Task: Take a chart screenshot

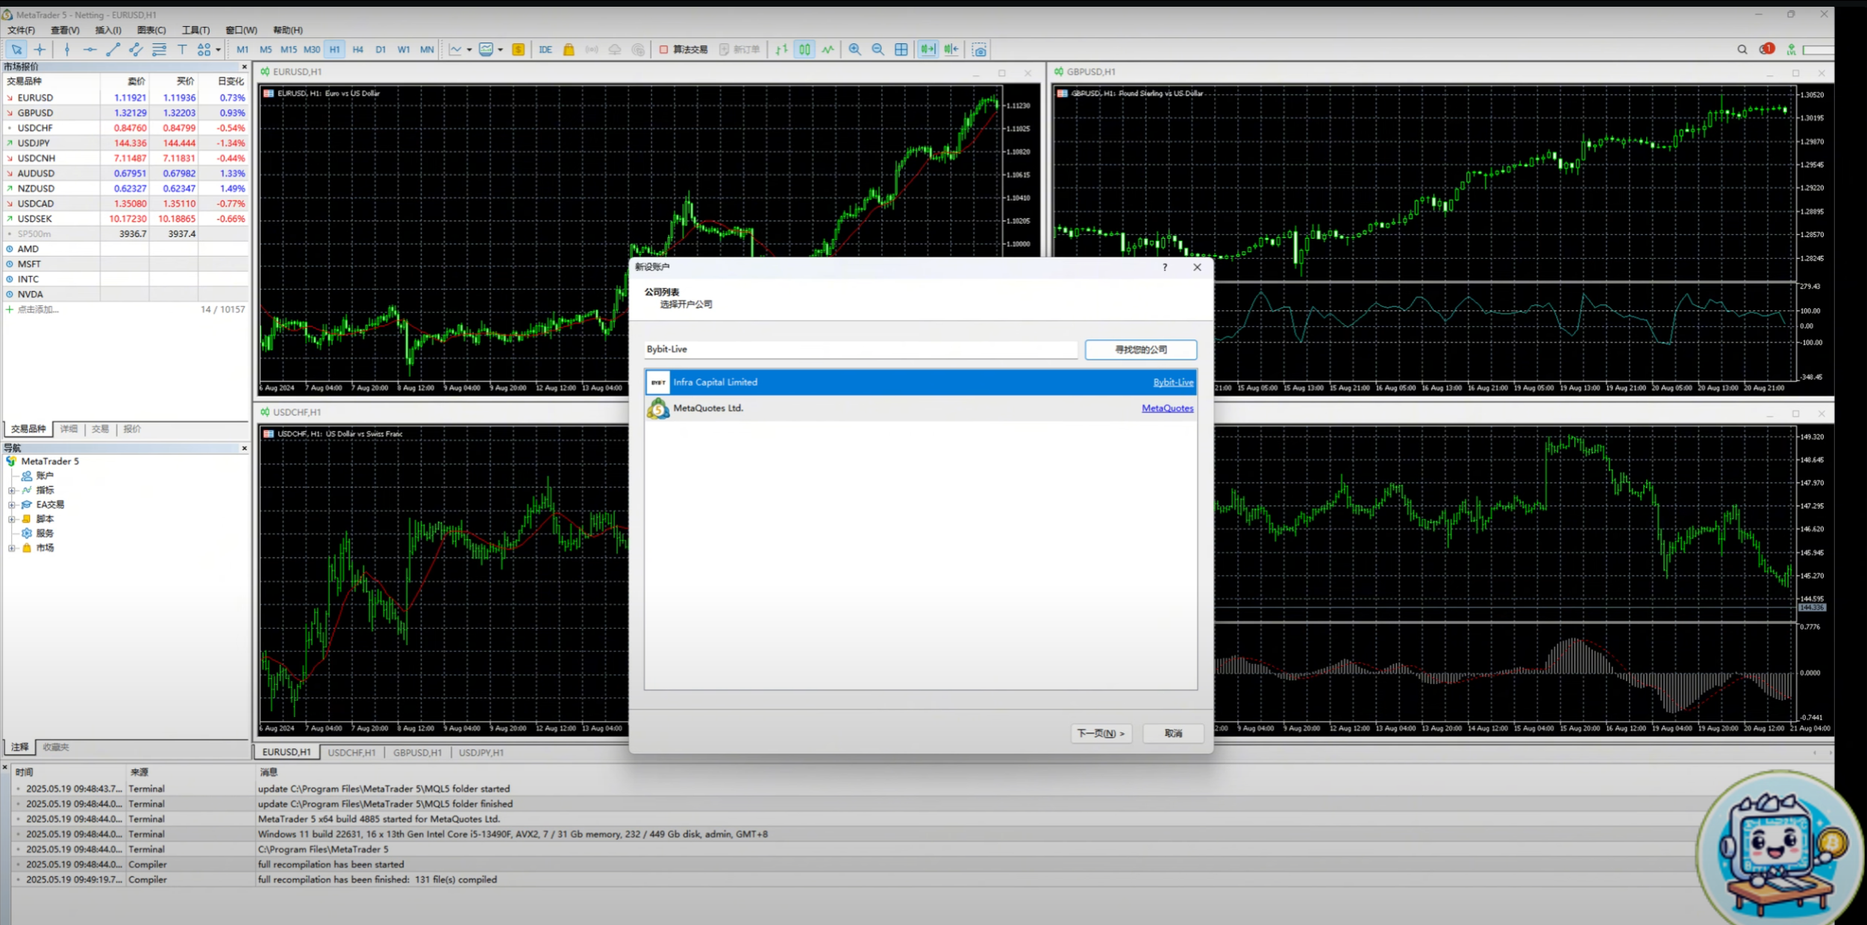Action: pos(980,50)
